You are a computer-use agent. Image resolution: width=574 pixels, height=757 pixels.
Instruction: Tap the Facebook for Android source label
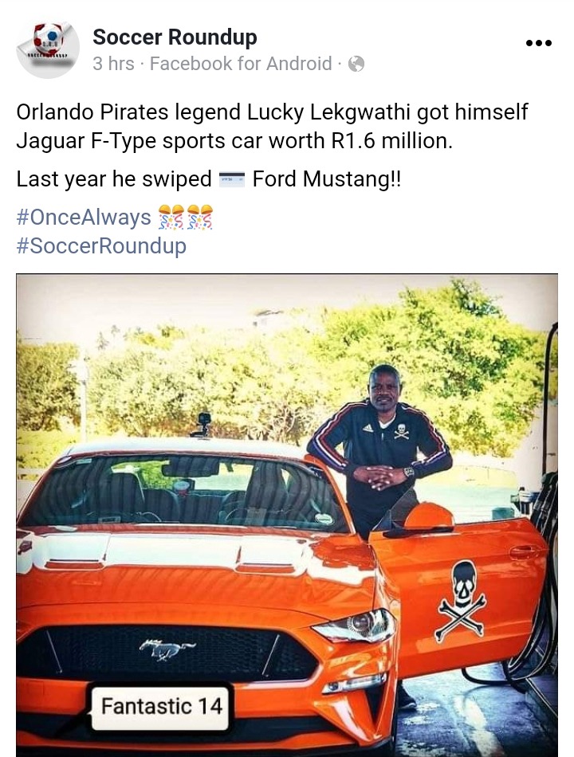[241, 64]
